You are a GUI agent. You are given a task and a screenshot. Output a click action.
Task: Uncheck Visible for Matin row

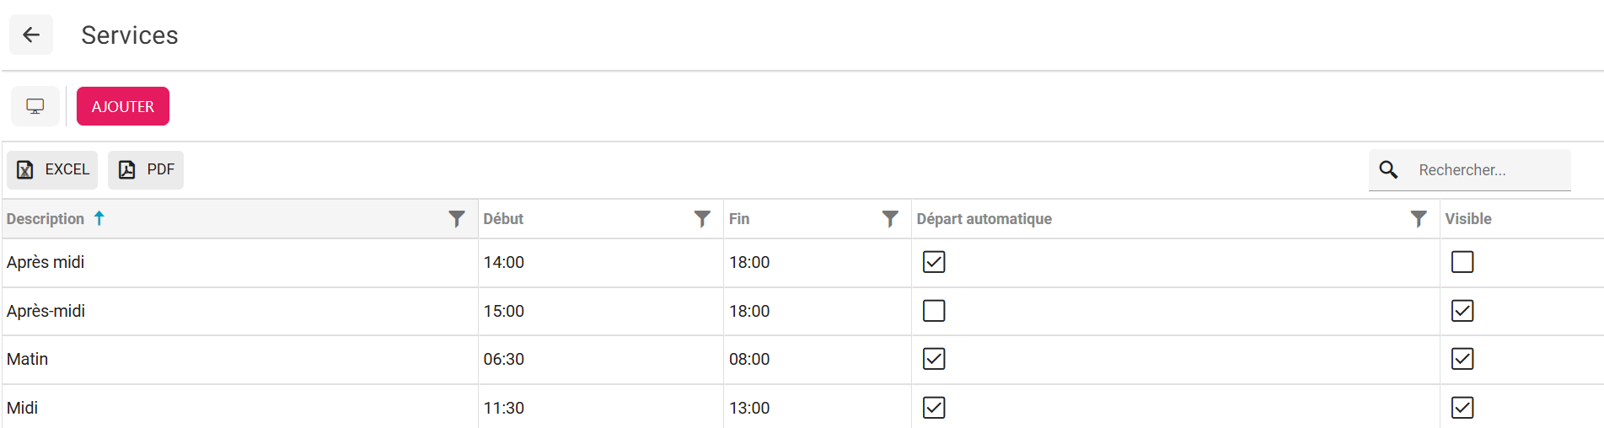tap(1462, 359)
